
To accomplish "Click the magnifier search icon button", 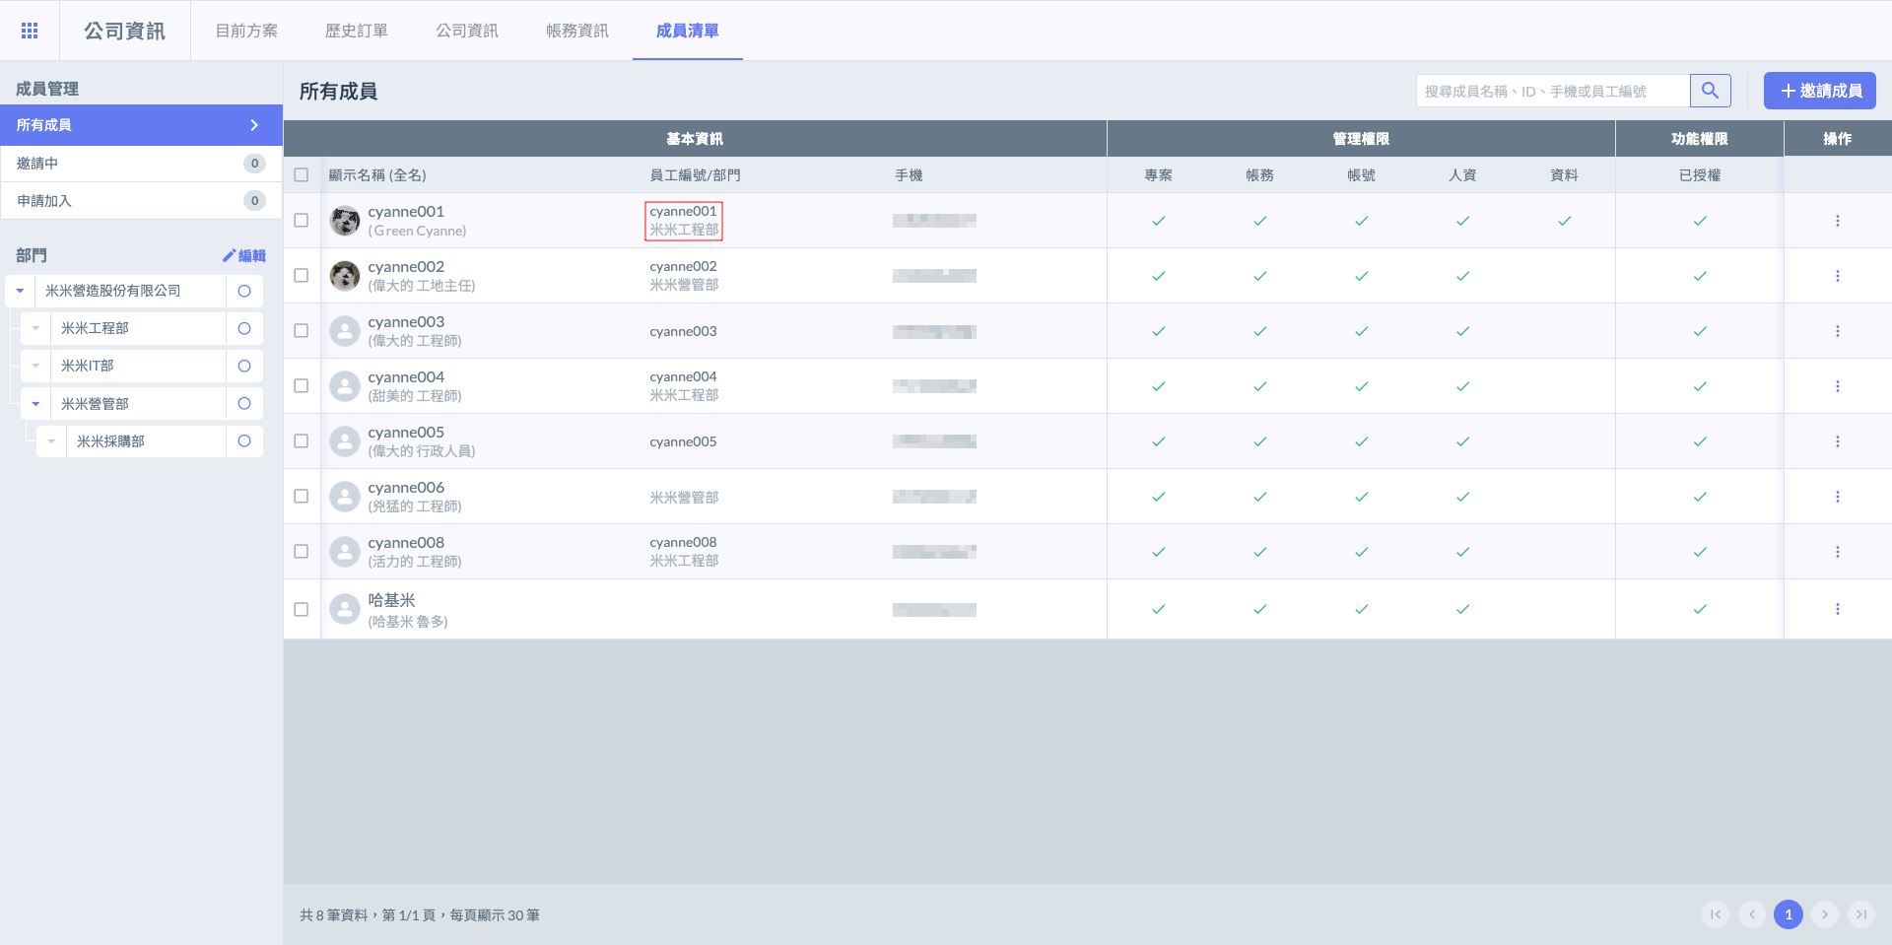I will click(x=1710, y=91).
